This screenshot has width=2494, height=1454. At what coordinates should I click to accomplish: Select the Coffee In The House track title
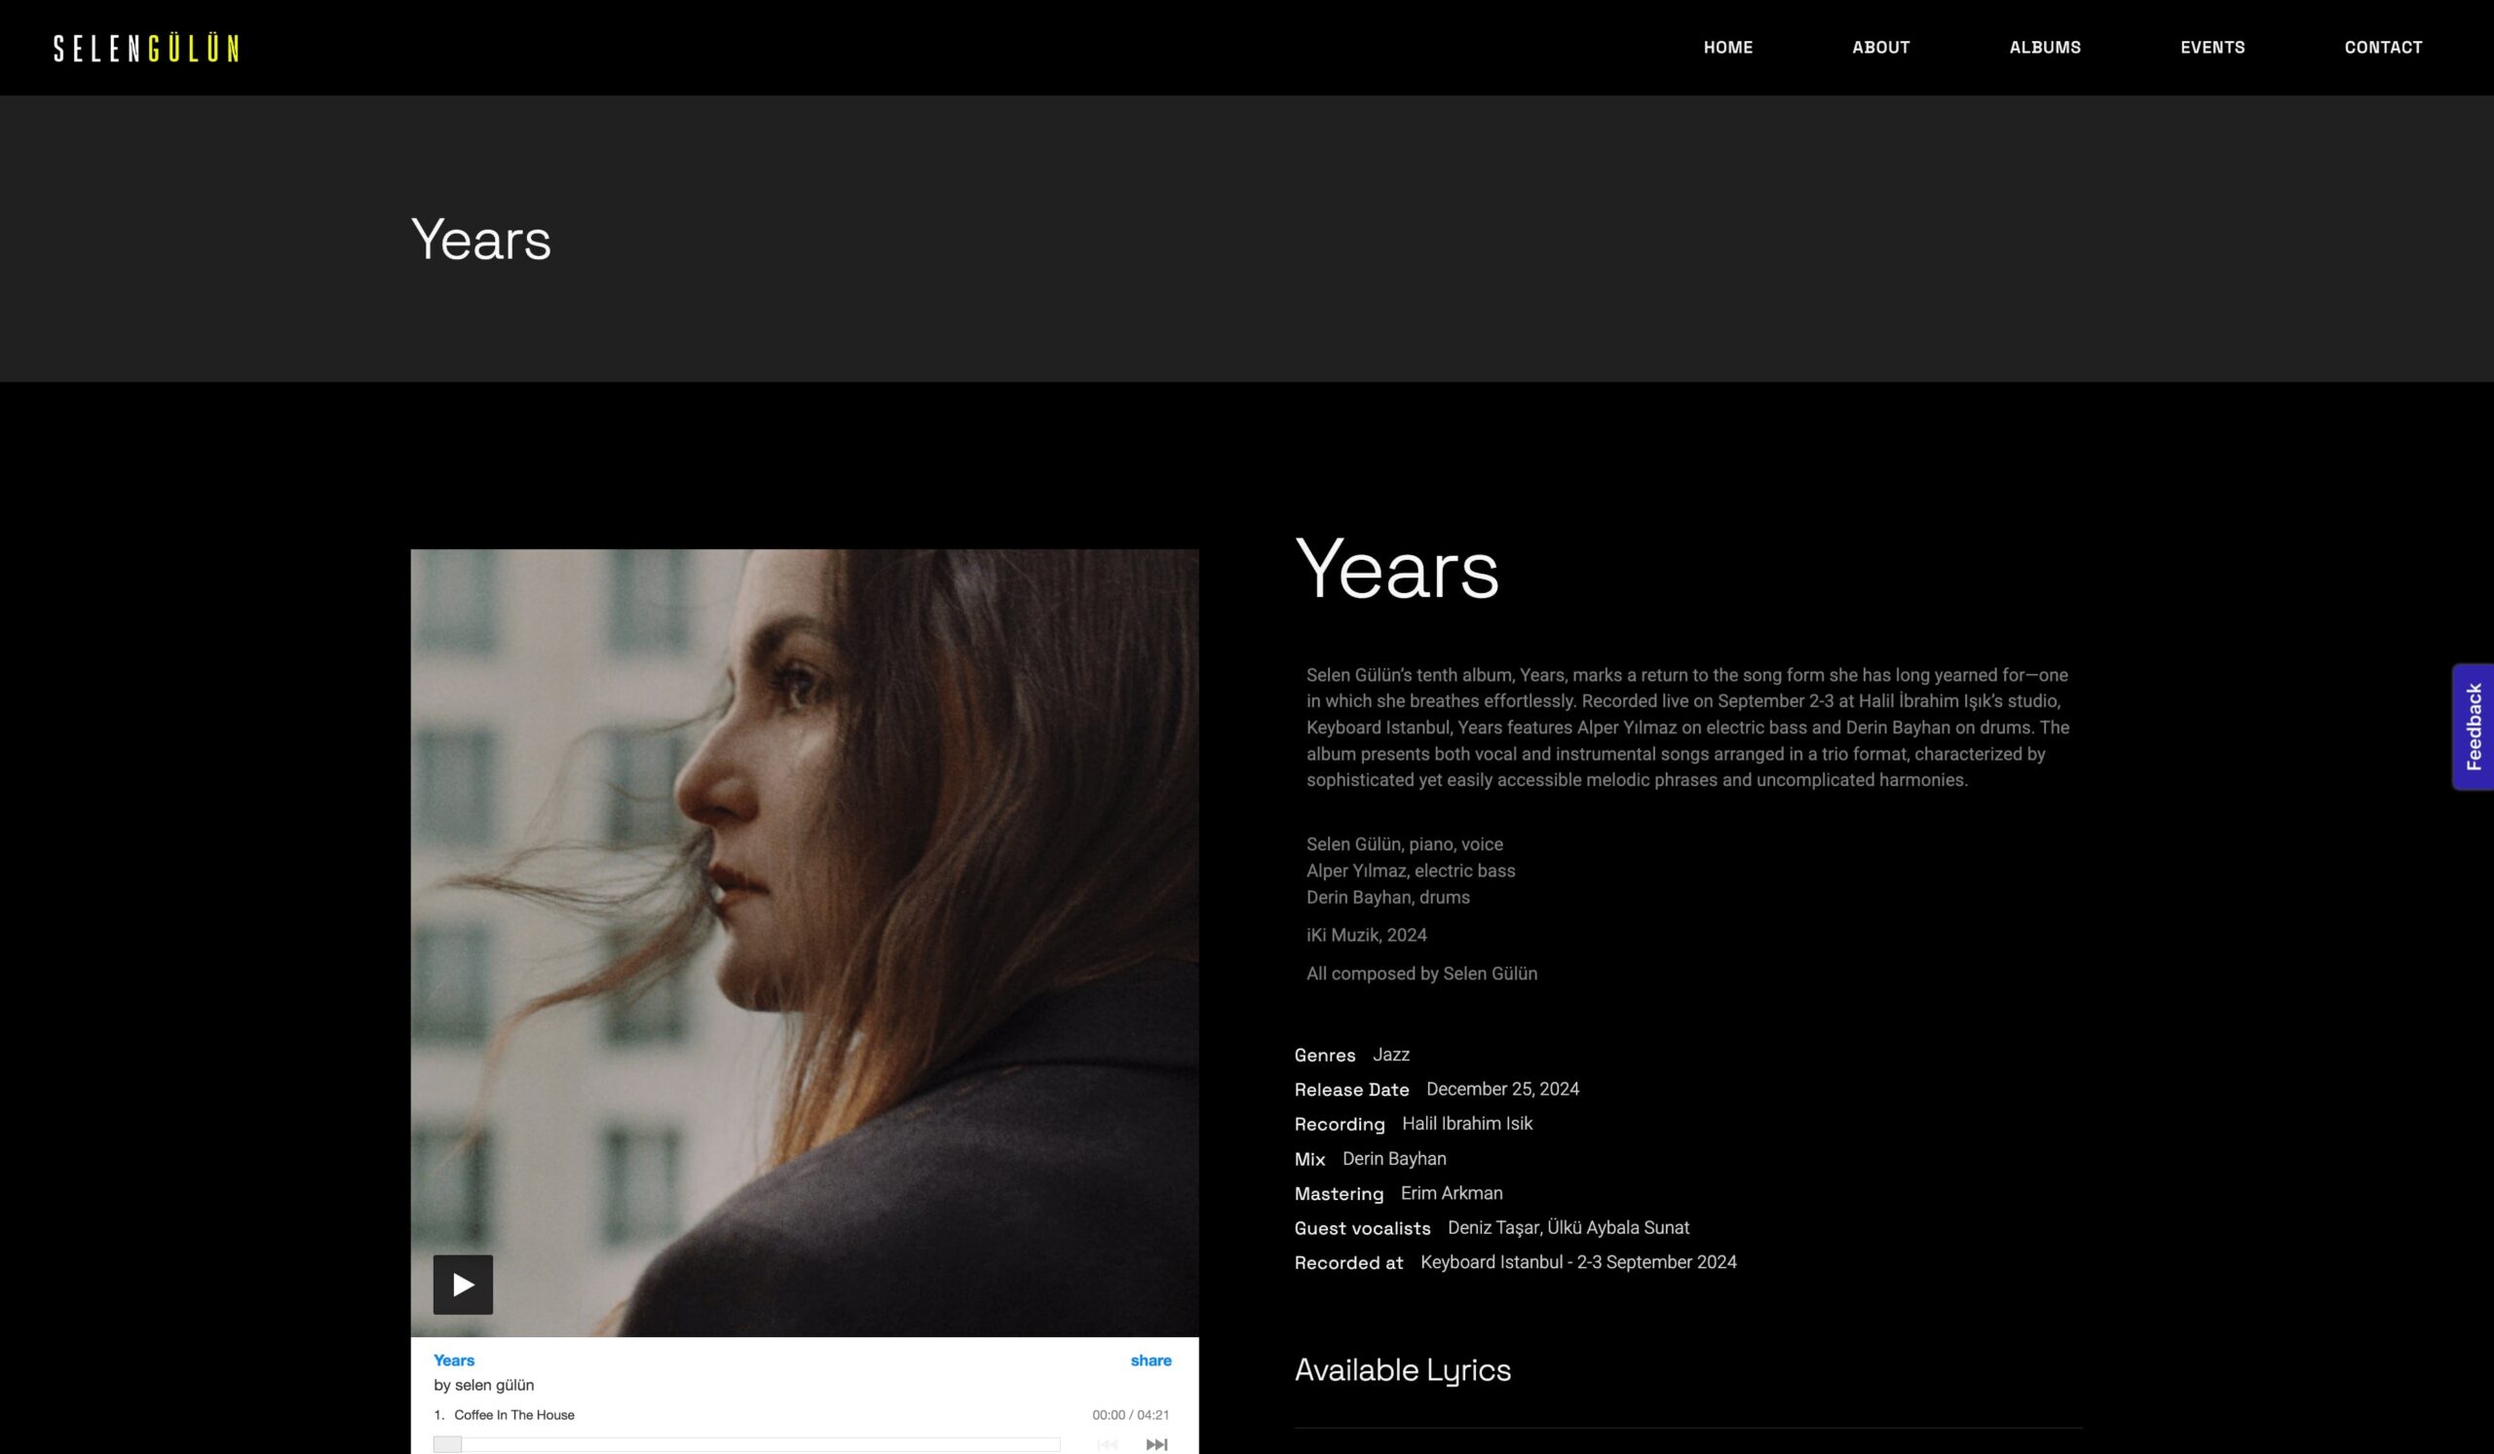(513, 1414)
